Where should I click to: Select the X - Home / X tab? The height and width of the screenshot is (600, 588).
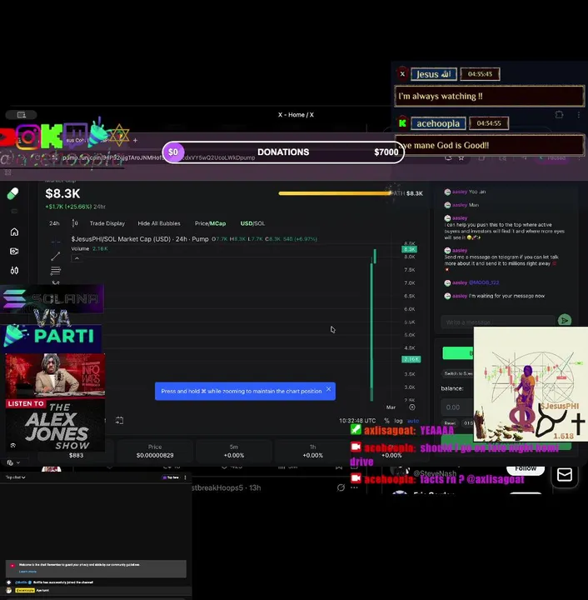click(x=296, y=115)
